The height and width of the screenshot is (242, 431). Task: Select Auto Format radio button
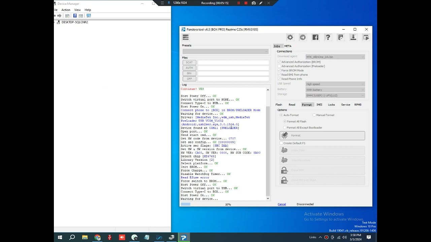click(x=281, y=115)
